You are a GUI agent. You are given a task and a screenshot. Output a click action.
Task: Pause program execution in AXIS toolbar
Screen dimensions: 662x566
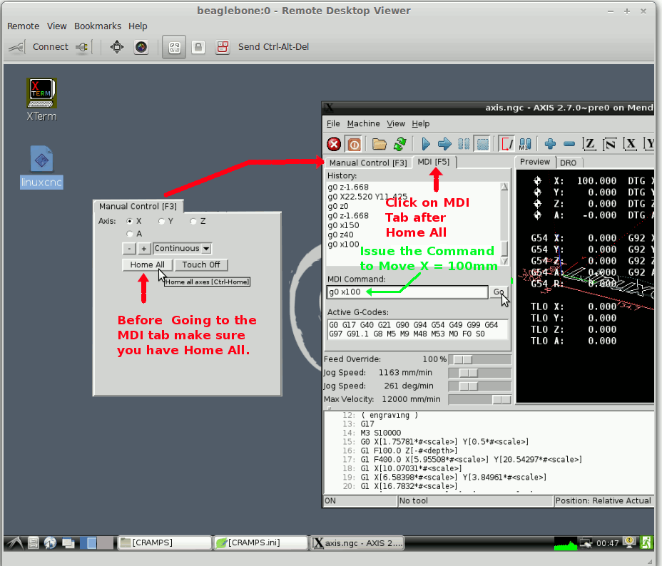point(464,144)
